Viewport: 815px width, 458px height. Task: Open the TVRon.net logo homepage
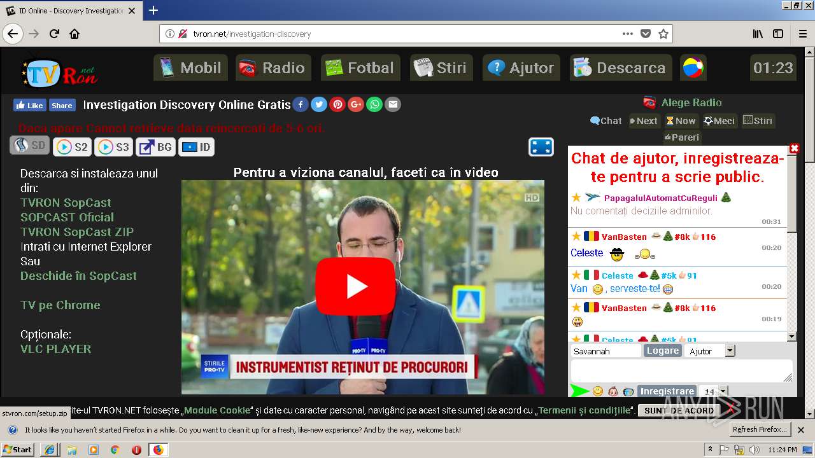click(x=60, y=73)
